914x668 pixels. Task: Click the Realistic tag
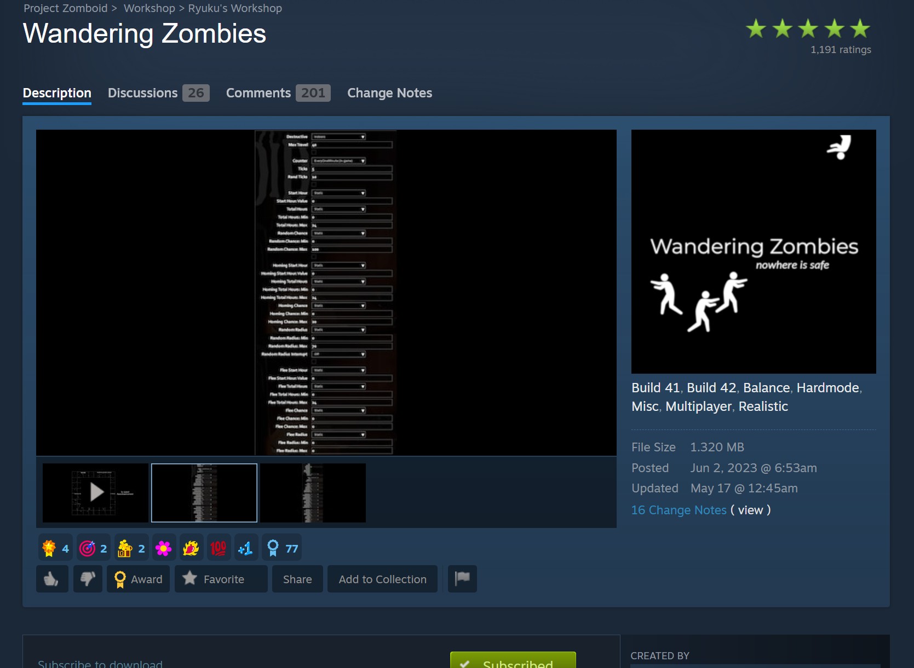point(763,406)
